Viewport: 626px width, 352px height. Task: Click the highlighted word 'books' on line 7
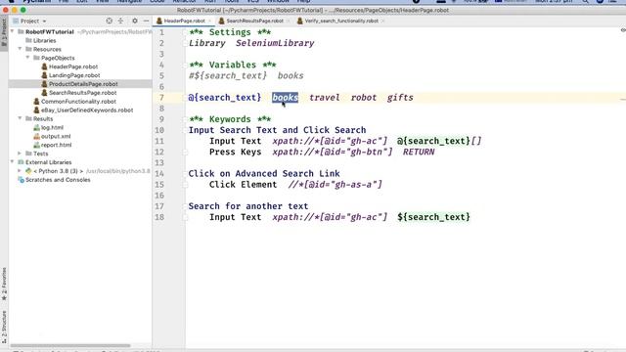(285, 98)
